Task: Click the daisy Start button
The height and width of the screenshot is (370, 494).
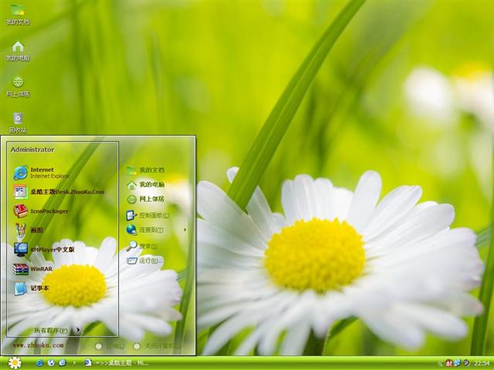Action: pos(15,363)
